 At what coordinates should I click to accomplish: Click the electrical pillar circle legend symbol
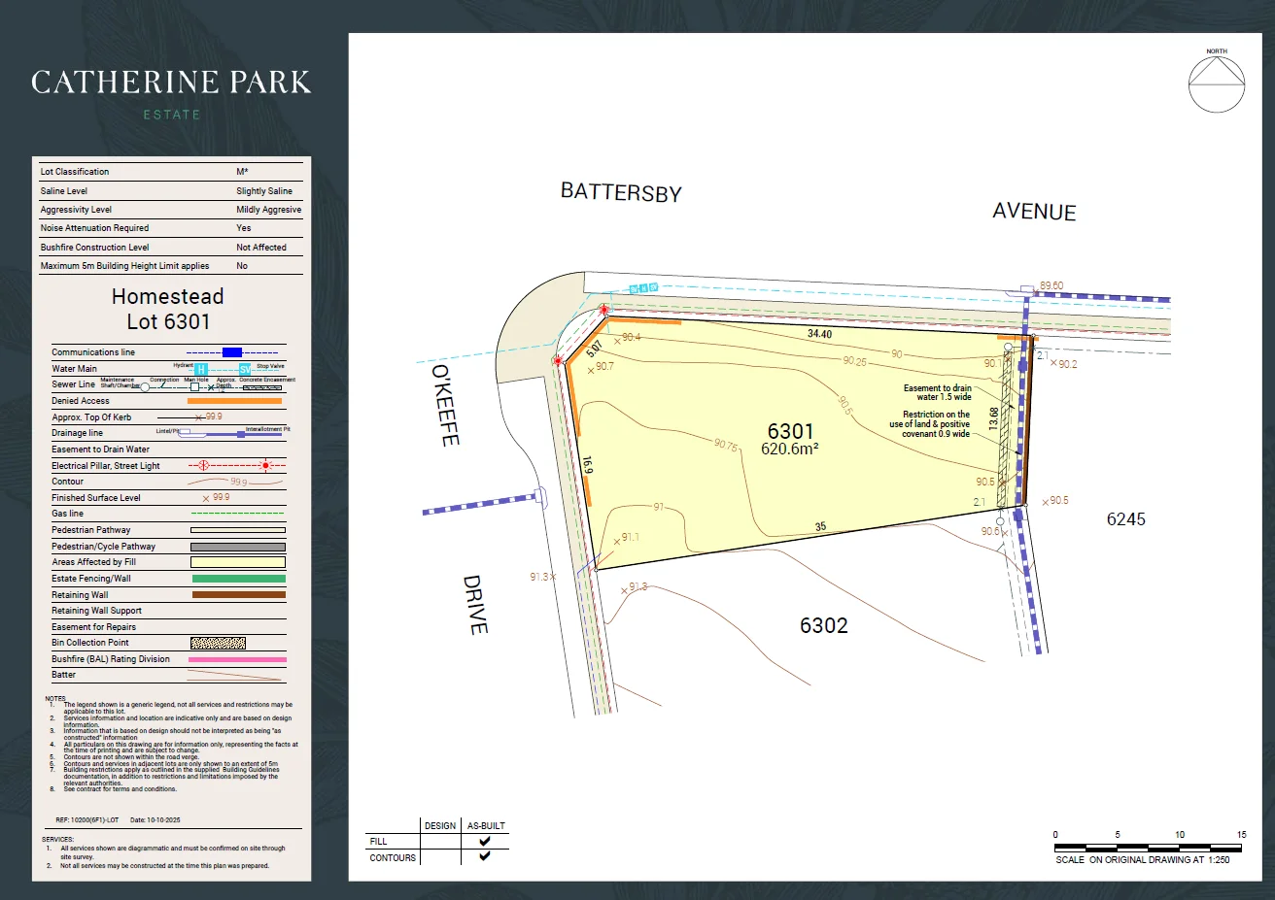204,466
